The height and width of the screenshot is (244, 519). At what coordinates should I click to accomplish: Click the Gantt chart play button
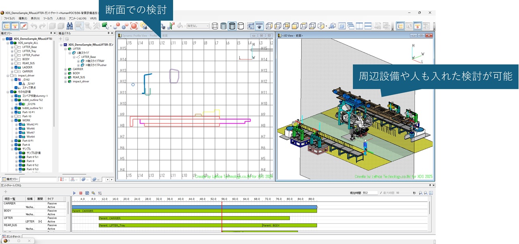[x=74, y=193]
